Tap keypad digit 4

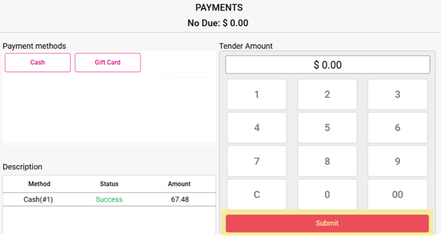tap(257, 128)
